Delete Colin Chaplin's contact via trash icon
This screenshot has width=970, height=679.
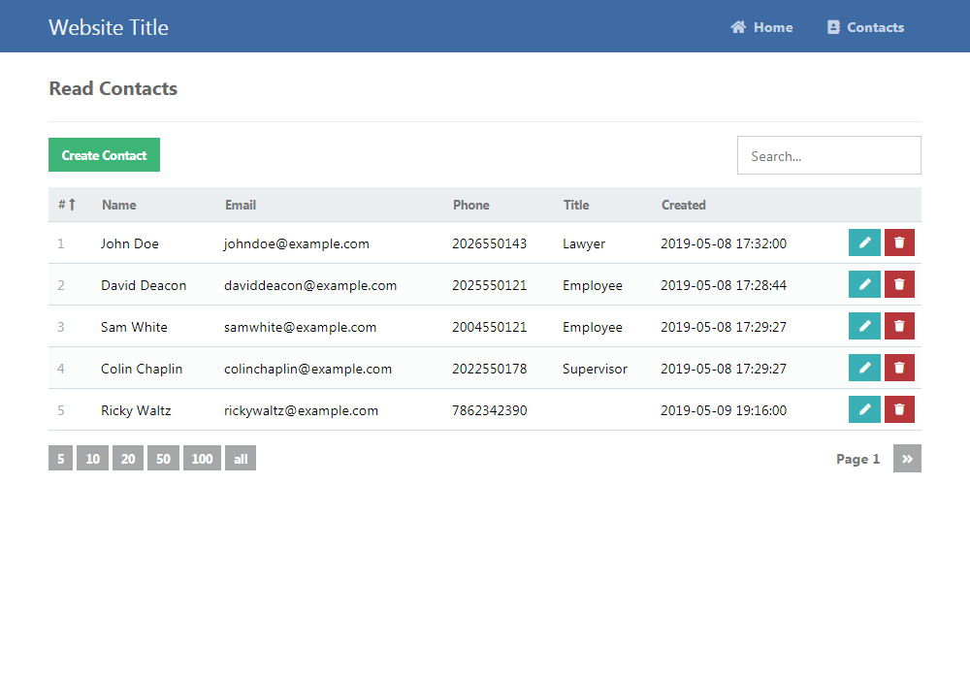pyautogui.click(x=899, y=368)
